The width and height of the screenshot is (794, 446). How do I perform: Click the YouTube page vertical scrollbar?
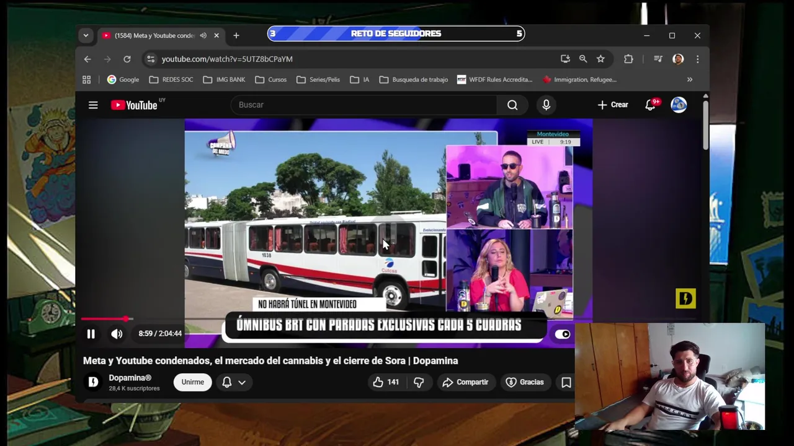pos(705,124)
